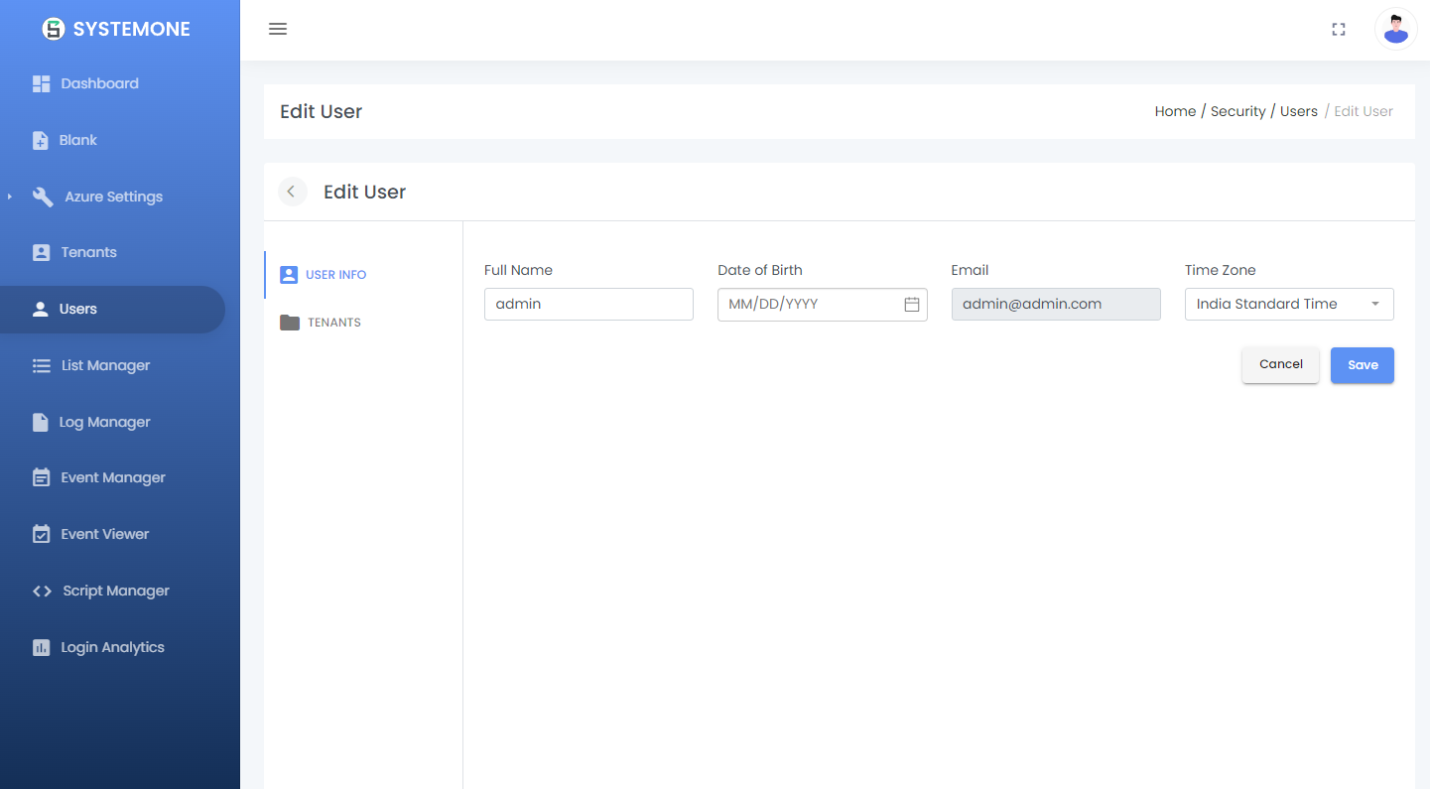
Task: Click the Dashboard icon in sidebar
Action: pyautogui.click(x=41, y=84)
